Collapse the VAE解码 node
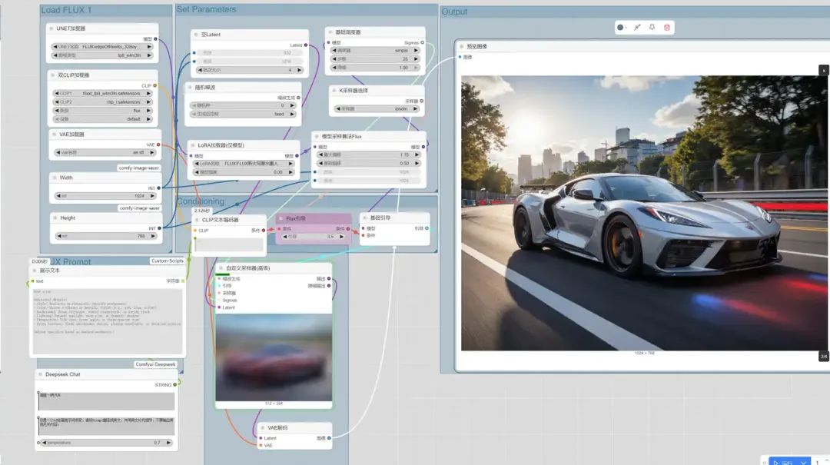Viewport: 830px width, 465px height. point(263,428)
